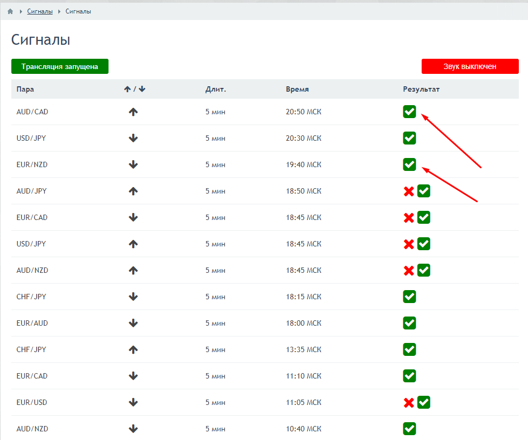Click the green checkmark in the AUD/CAD row
Viewport: 528px width, 440px height.
[x=409, y=112]
